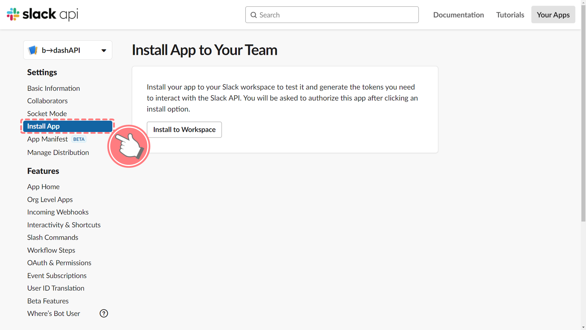
Task: Open Beta Features page
Action: (x=48, y=301)
